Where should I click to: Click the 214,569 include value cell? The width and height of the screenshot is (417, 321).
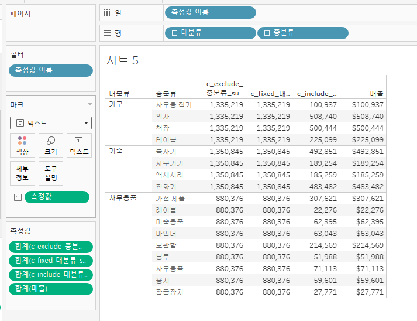[x=323, y=245]
